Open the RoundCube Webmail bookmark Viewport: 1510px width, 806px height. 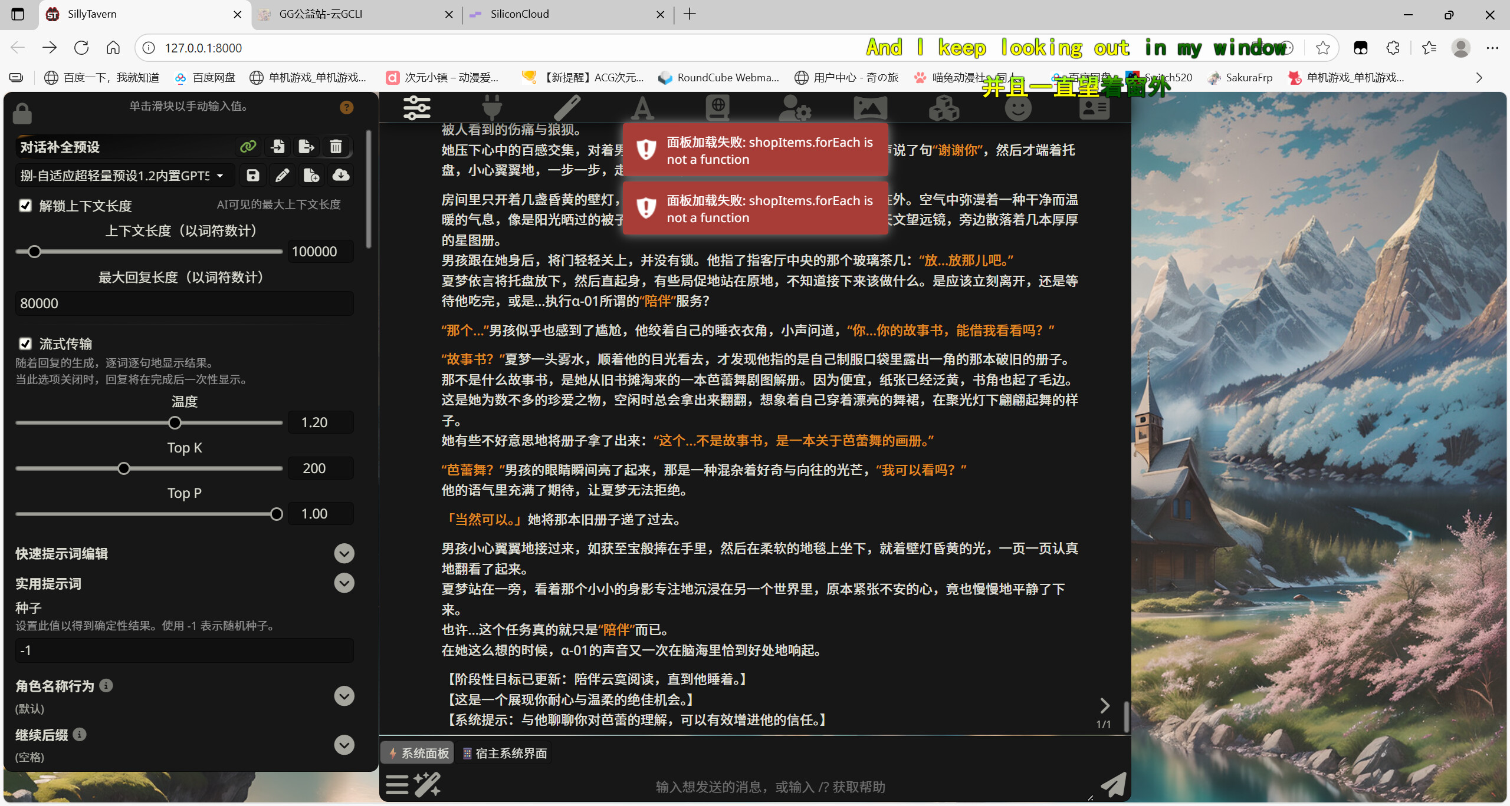point(719,77)
